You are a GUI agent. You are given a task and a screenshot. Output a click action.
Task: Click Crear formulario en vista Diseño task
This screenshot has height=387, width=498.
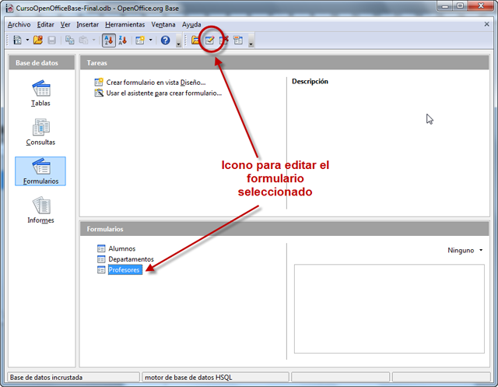(156, 83)
